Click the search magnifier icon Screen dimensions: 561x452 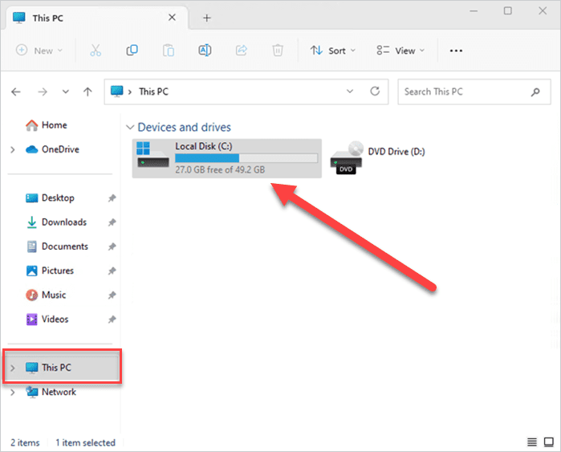pyautogui.click(x=535, y=92)
